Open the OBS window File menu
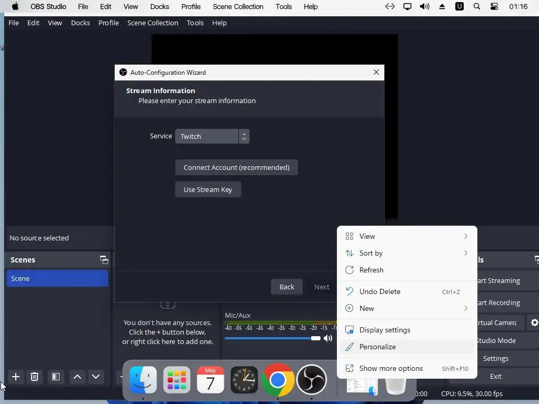This screenshot has width=539, height=404. [x=14, y=23]
